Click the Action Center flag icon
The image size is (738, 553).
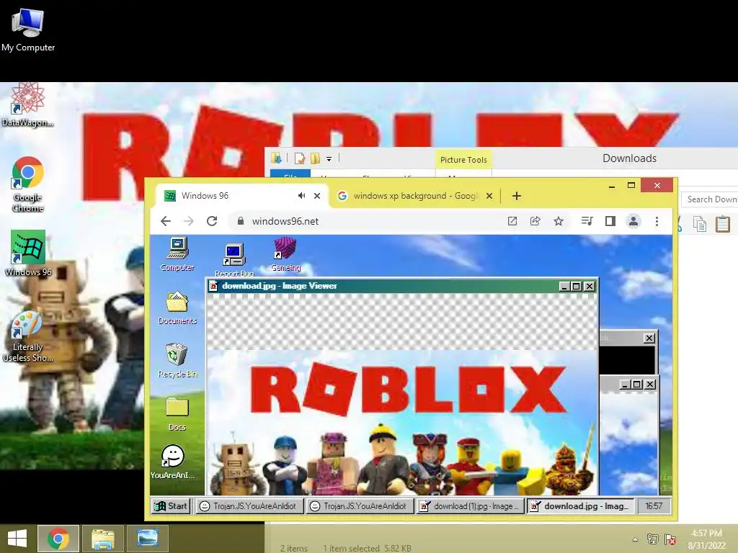pyautogui.click(x=670, y=539)
